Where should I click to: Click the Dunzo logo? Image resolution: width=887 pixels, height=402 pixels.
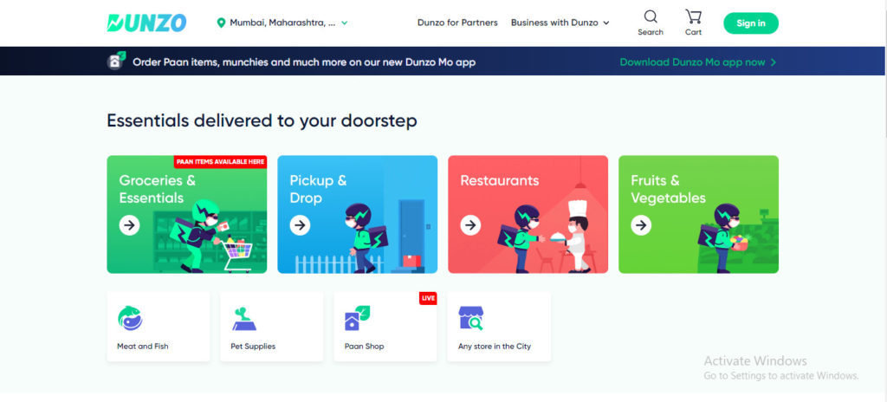[x=146, y=23]
